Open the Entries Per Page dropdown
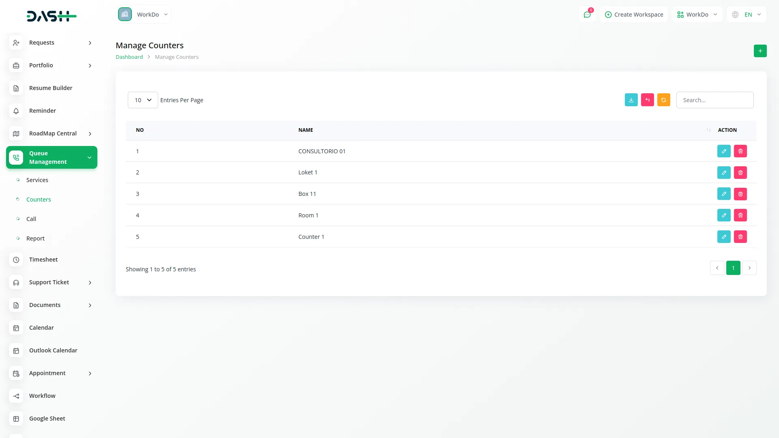 tap(143, 100)
